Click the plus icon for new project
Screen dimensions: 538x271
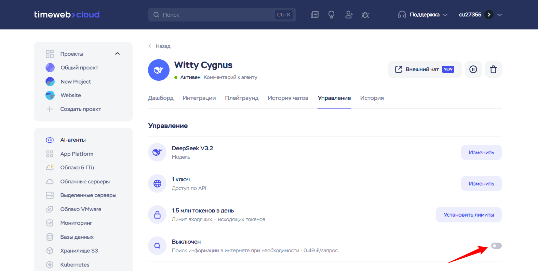pos(50,109)
